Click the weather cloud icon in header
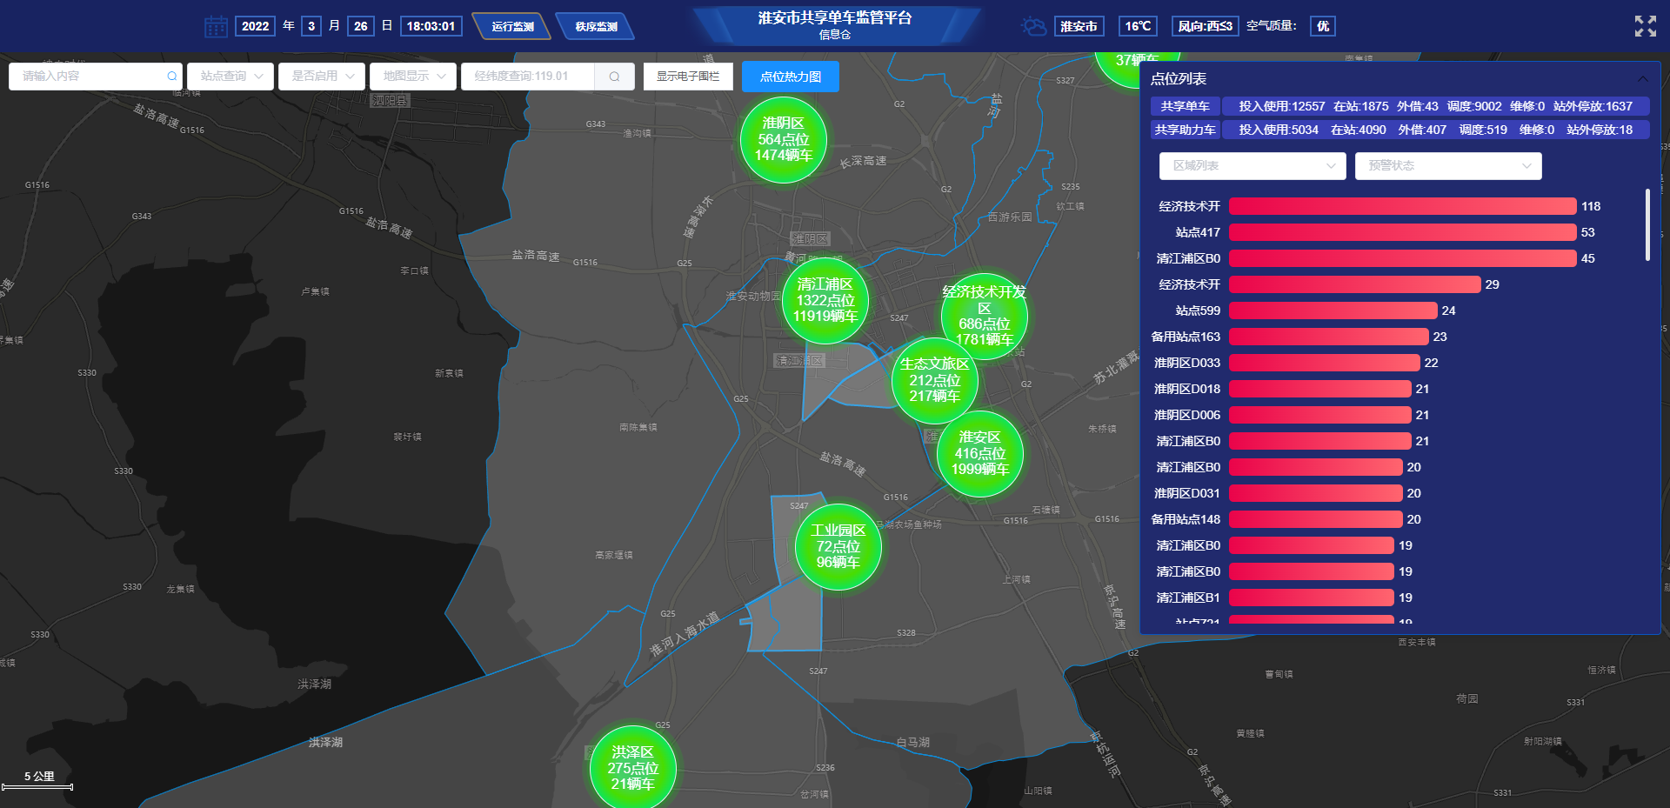Viewport: 1670px width, 808px height. (x=1033, y=26)
